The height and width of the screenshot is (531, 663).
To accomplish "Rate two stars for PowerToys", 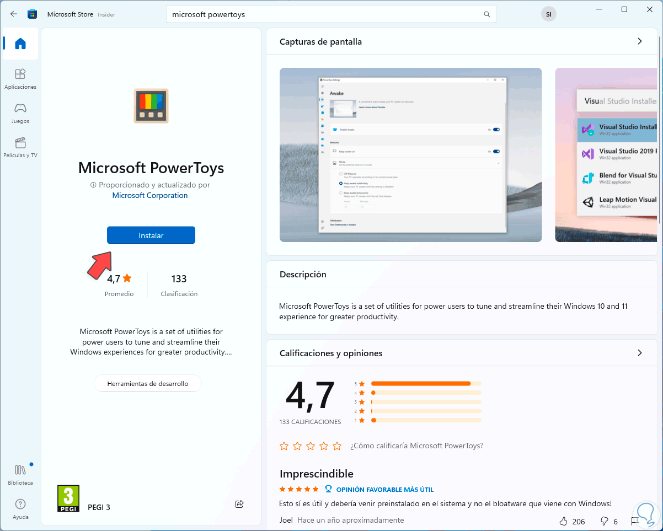I will pos(297,446).
